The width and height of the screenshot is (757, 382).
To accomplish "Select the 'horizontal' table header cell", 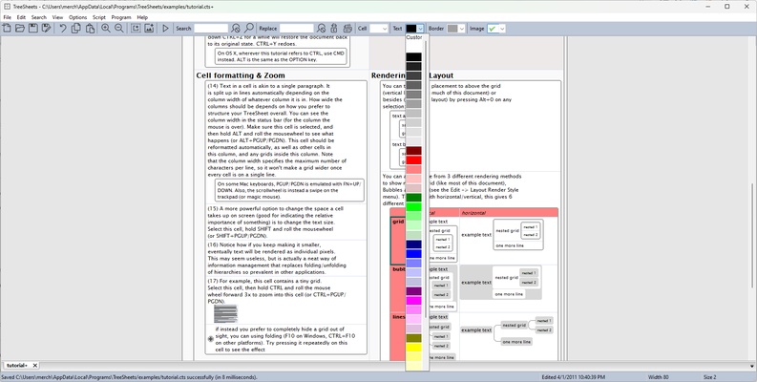I will tap(509, 213).
